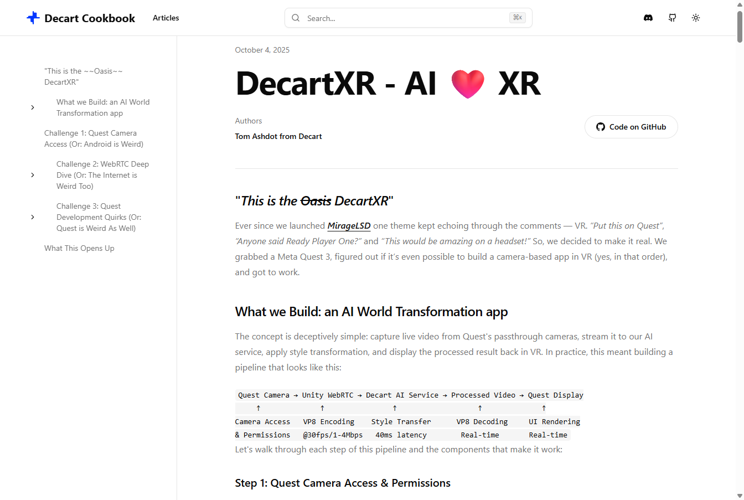Open the Discord link icon

click(x=648, y=18)
